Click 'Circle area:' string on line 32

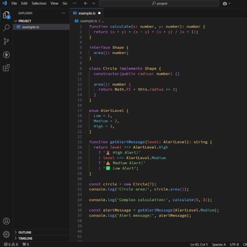click(x=133, y=189)
